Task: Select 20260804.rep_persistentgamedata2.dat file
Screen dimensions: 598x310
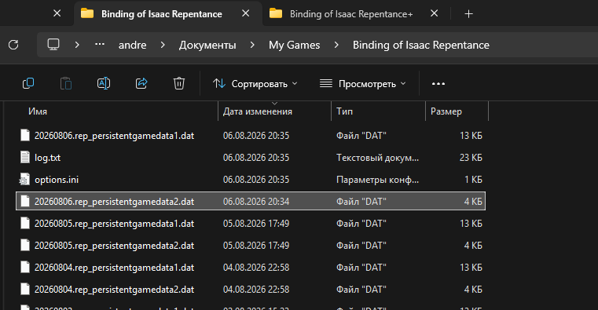Action: (251, 290)
